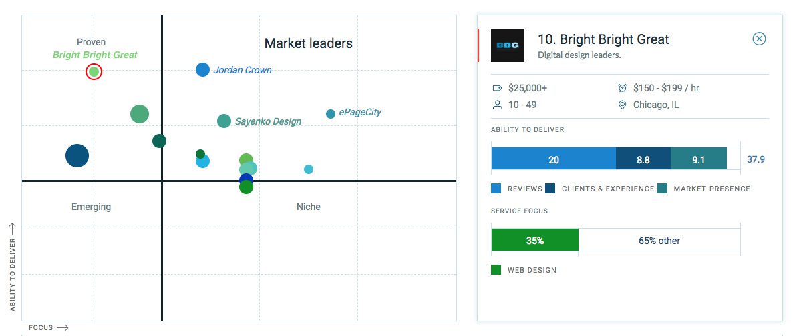Click the Reviews bar segment showing 20
The width and height of the screenshot is (799, 336).
(553, 159)
